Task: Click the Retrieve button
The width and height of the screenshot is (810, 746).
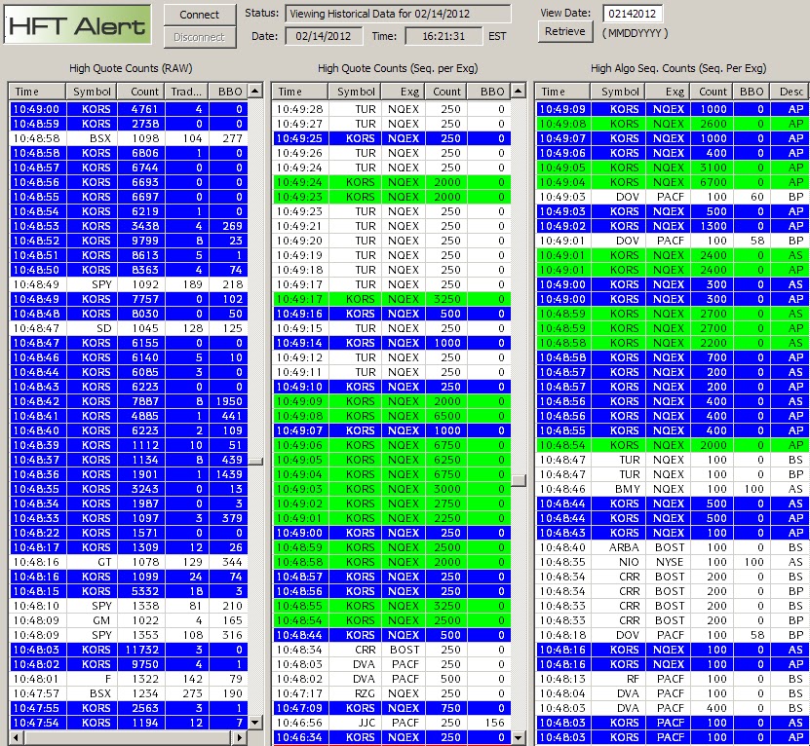Action: point(565,31)
